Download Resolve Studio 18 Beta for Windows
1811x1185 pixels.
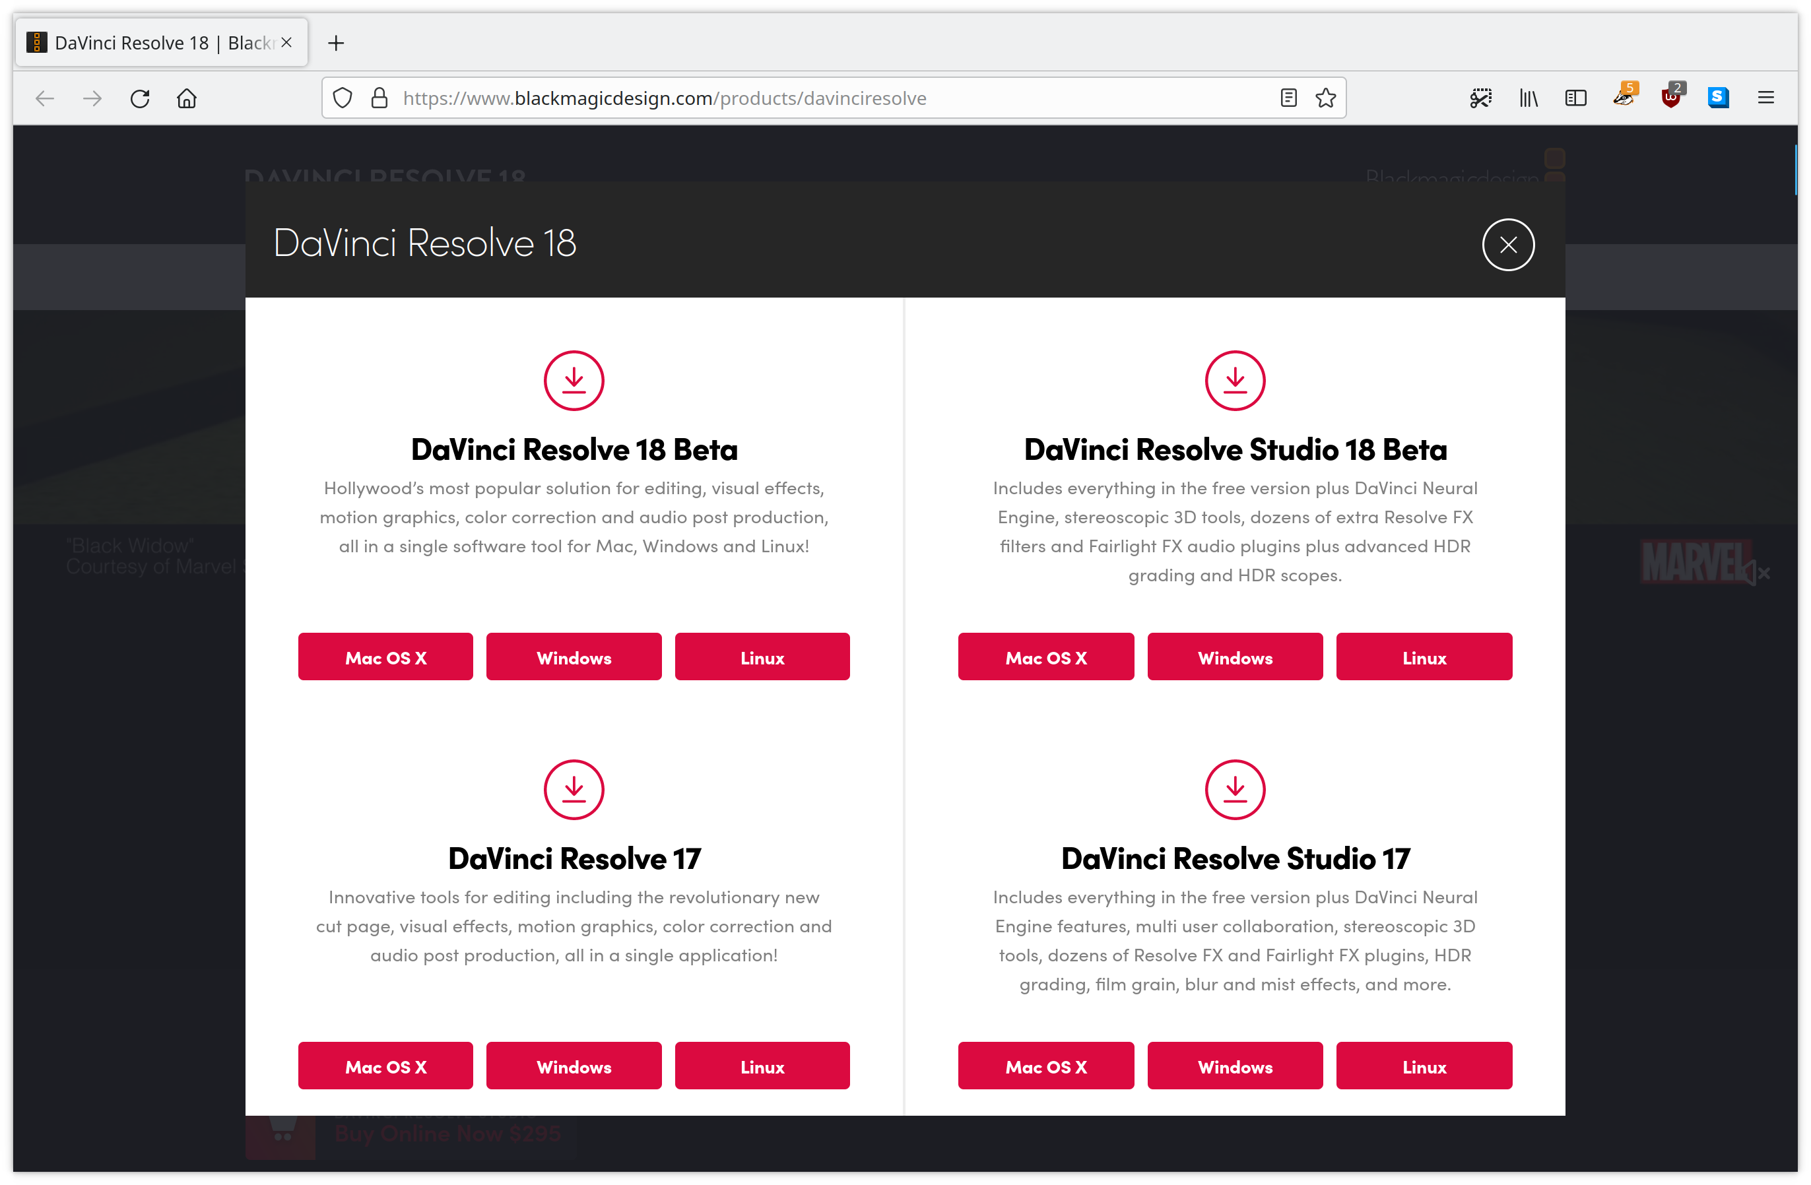1235,657
